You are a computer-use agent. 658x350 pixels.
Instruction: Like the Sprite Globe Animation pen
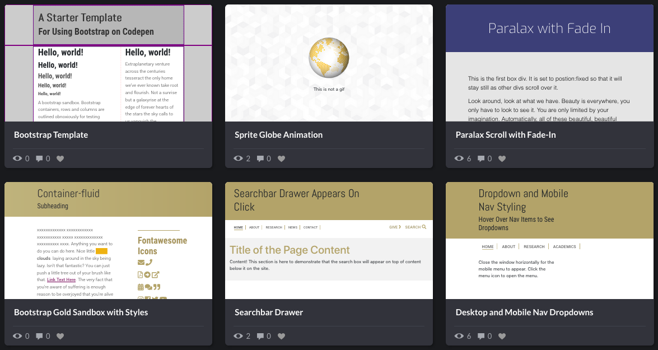(x=281, y=158)
